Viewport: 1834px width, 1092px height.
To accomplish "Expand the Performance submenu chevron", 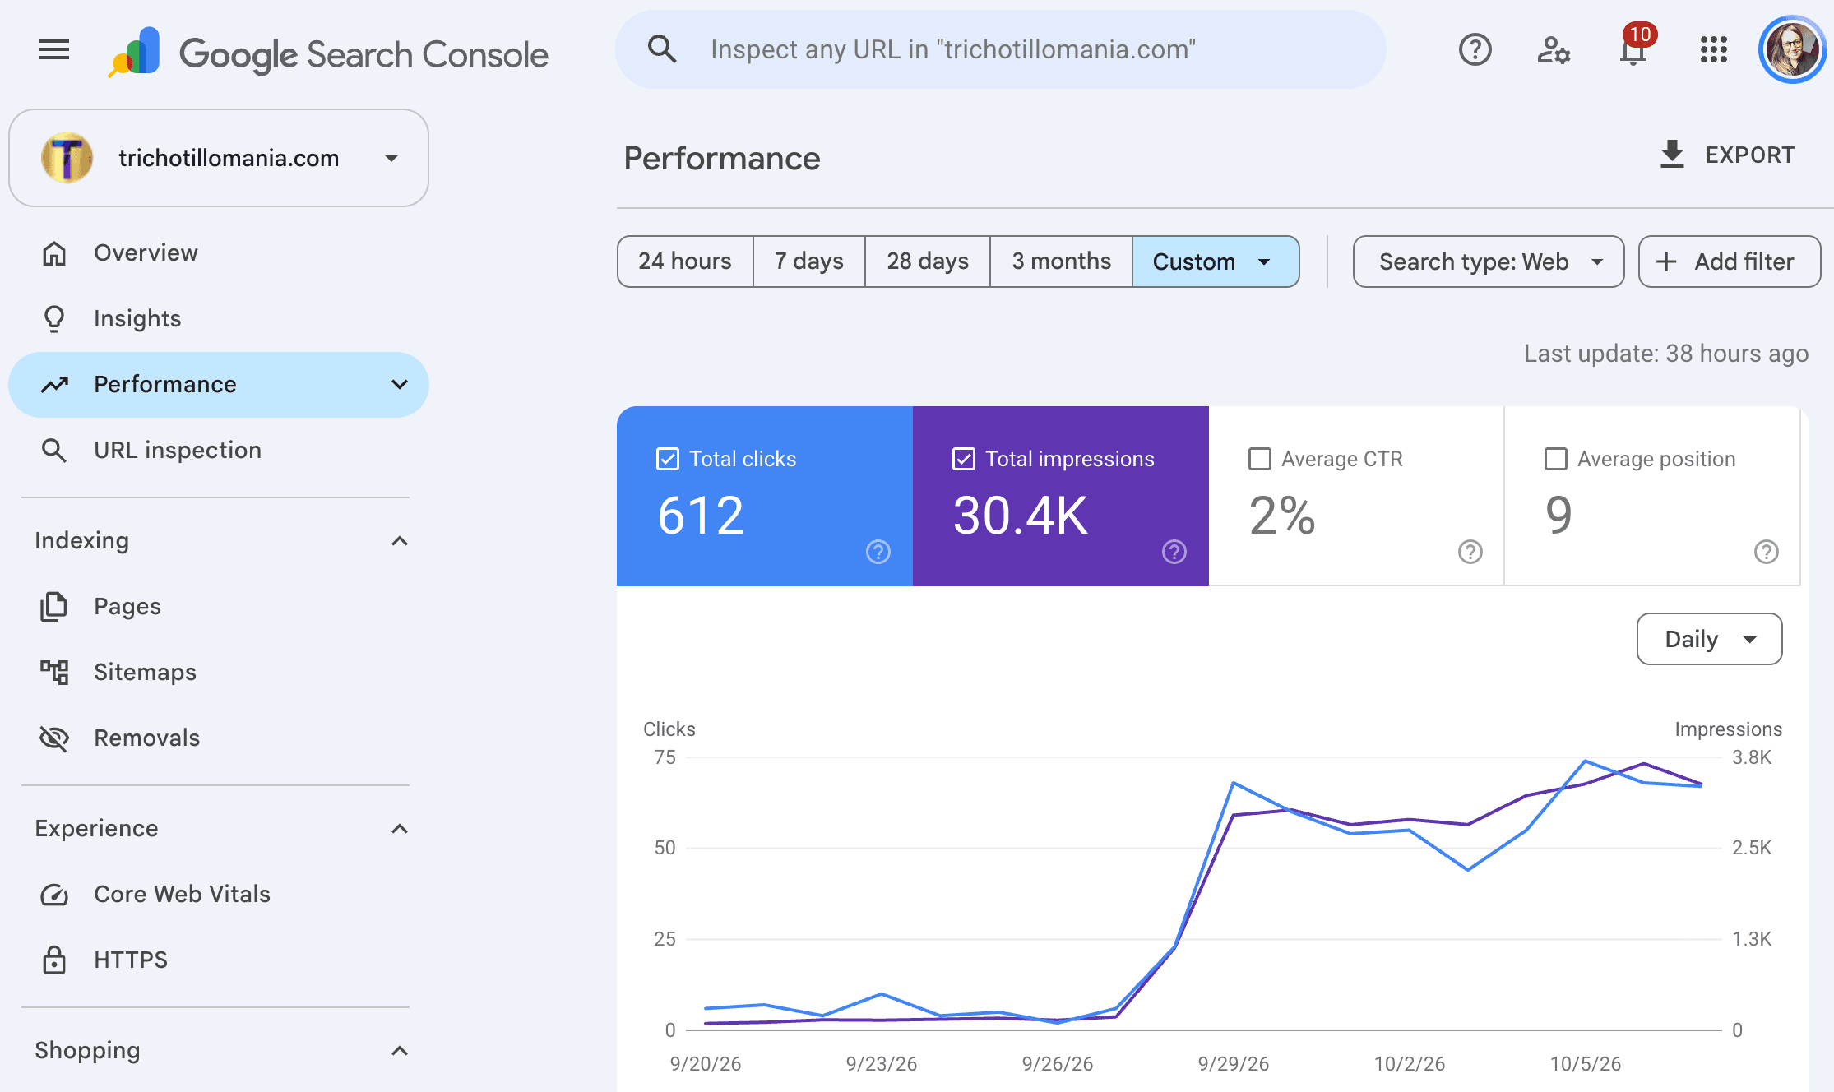I will pos(400,384).
